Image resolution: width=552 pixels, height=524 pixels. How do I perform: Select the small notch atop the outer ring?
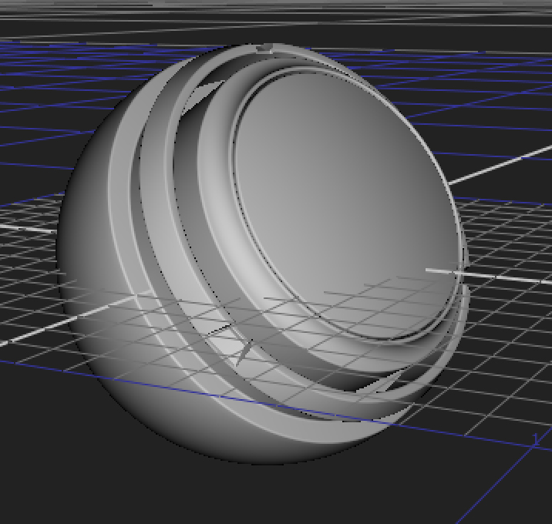[x=264, y=49]
